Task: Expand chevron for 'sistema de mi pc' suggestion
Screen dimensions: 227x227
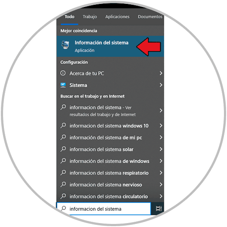Action: pyautogui.click(x=161, y=138)
